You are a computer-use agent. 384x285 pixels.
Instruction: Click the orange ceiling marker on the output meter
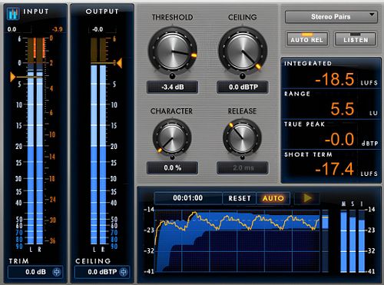click(119, 63)
